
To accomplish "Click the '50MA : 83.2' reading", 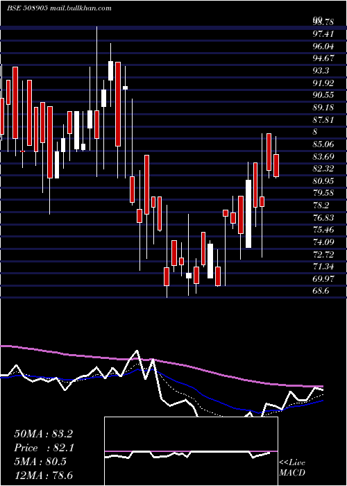I will [43, 434].
